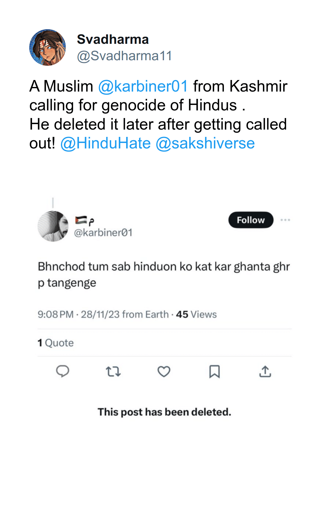Screen dimensions: 329x522
Task: Click the @Svadharma11 handle
Action: [x=124, y=56]
